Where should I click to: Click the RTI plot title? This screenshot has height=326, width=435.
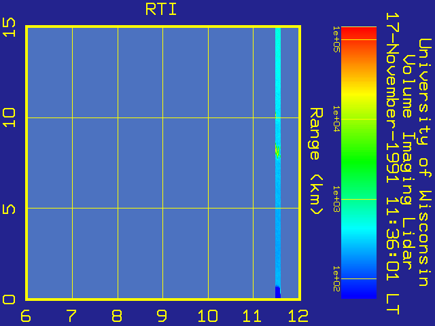(161, 10)
